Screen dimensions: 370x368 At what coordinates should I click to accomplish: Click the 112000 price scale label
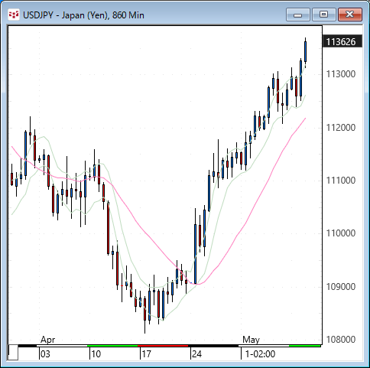coord(341,128)
